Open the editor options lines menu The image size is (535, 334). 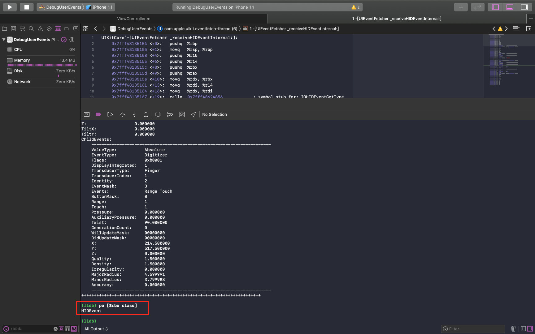tap(516, 29)
